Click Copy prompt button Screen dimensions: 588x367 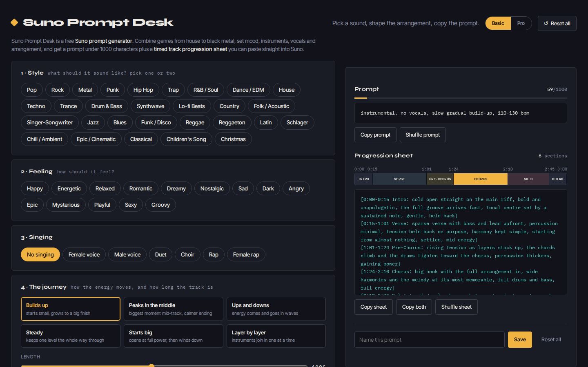pyautogui.click(x=375, y=135)
